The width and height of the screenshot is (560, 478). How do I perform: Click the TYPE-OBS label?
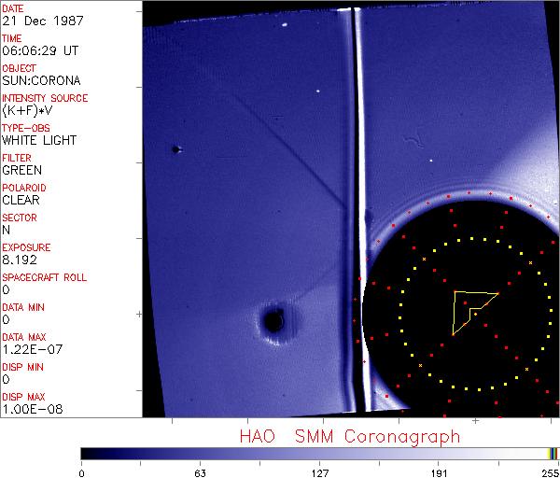(x=26, y=128)
